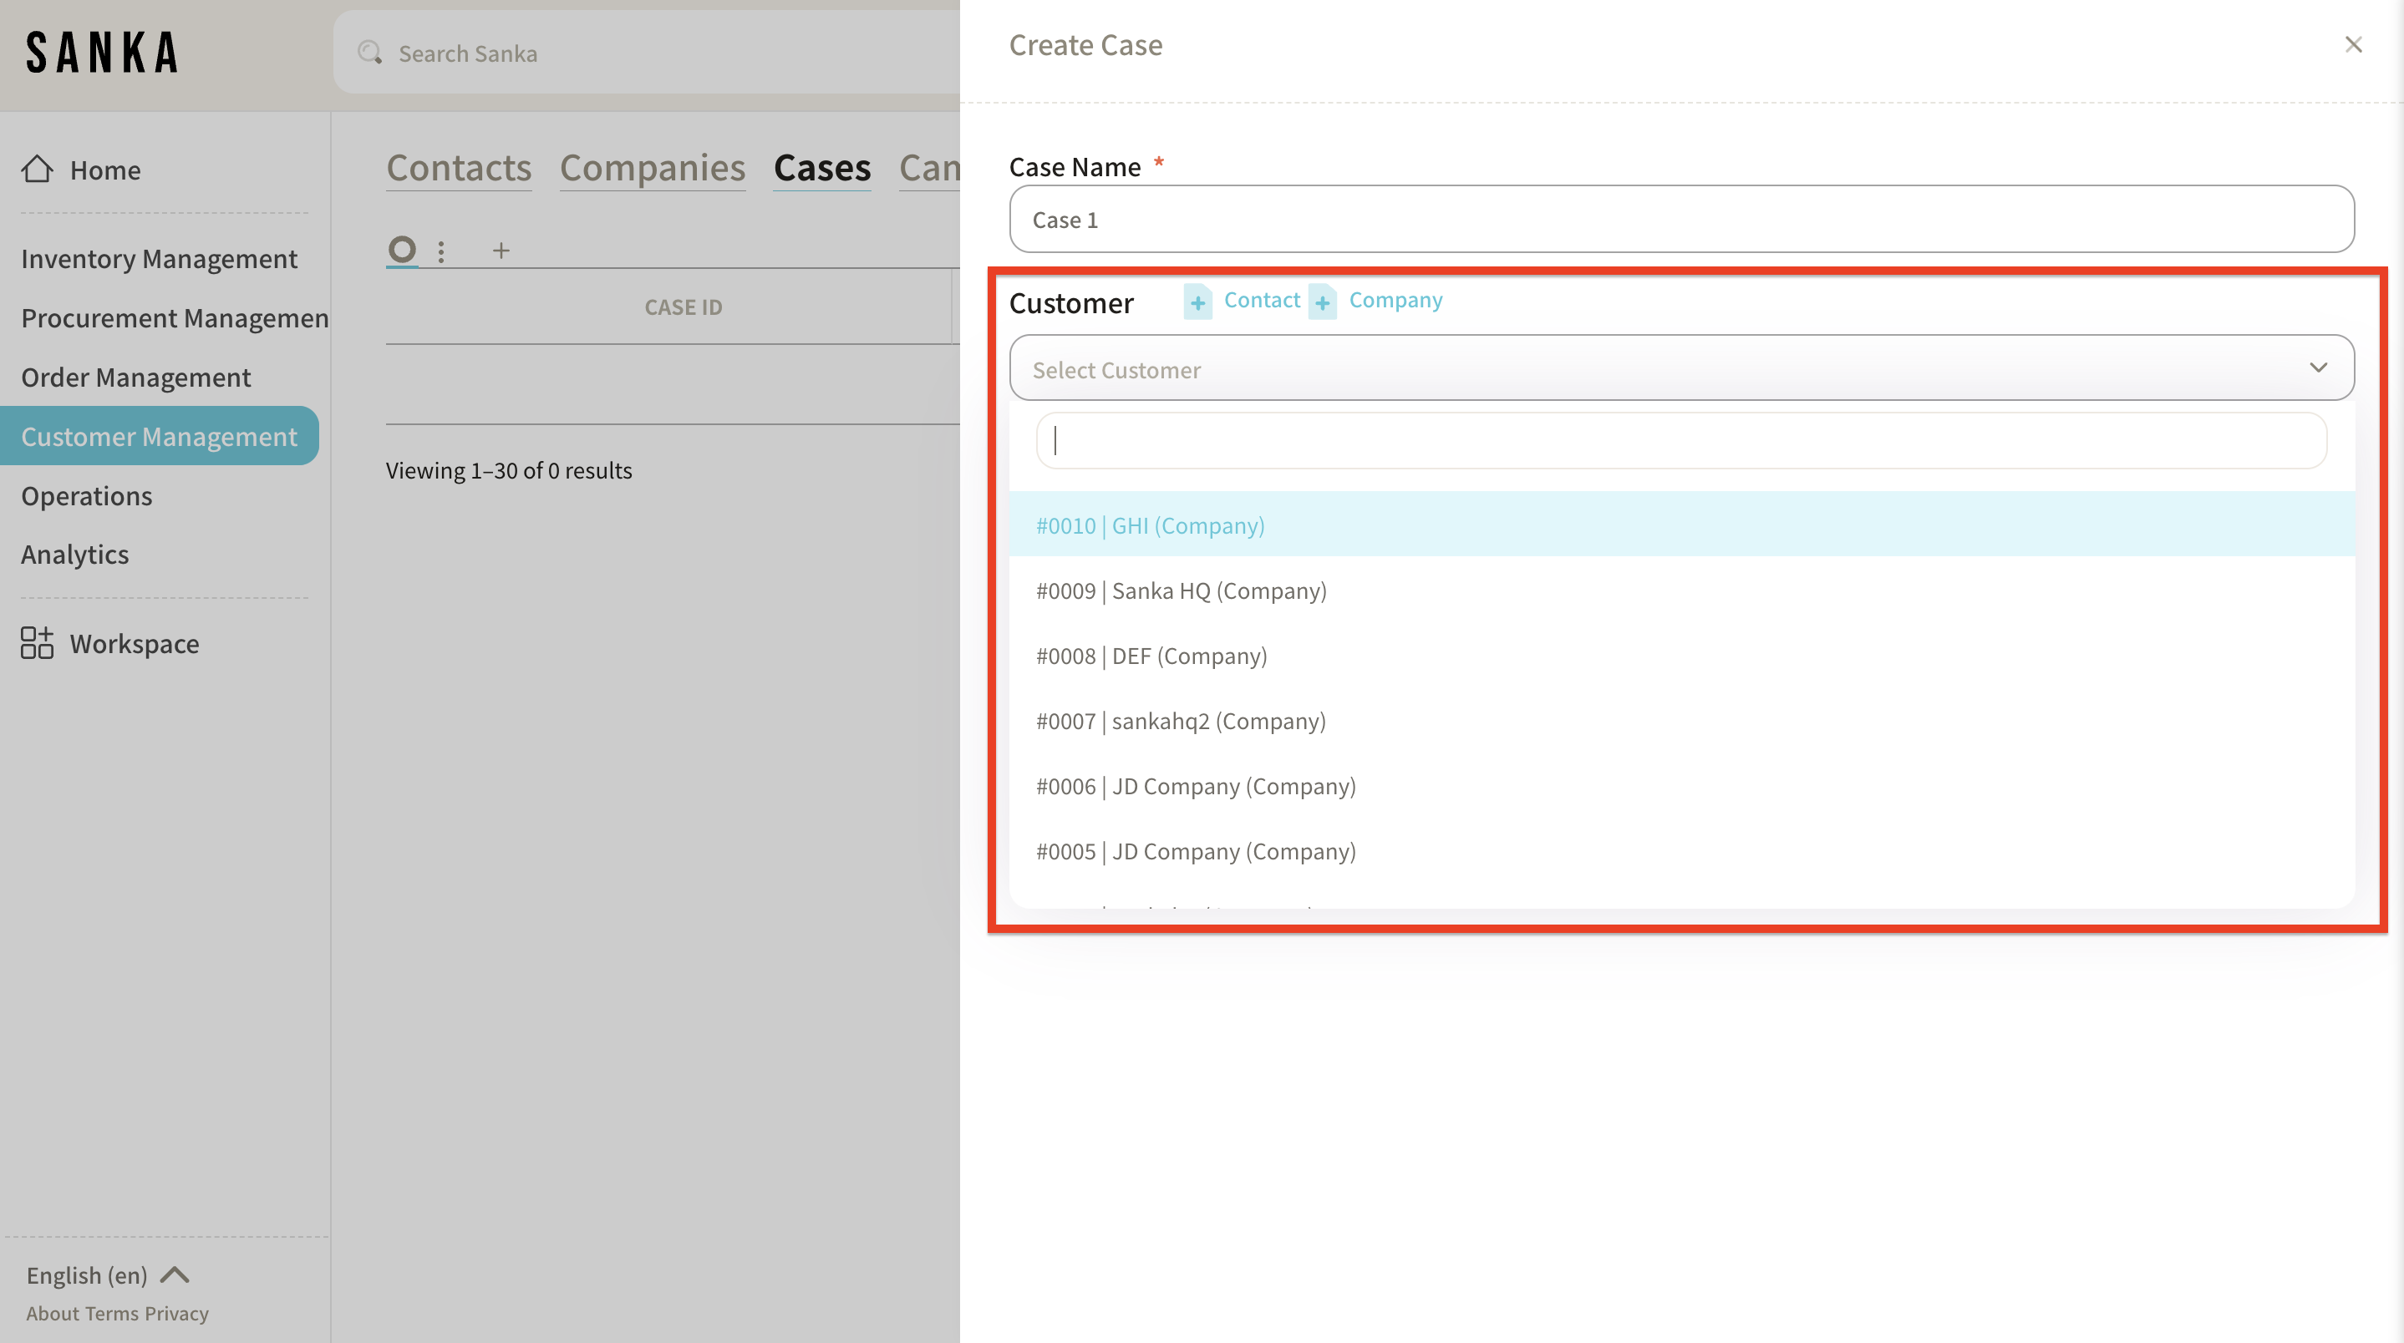Click the add Company plus icon
This screenshot has width=2404, height=1343.
click(1323, 302)
